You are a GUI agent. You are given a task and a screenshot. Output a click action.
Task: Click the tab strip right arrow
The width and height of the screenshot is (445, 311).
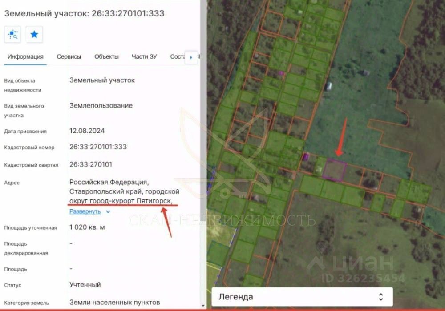[x=191, y=57]
